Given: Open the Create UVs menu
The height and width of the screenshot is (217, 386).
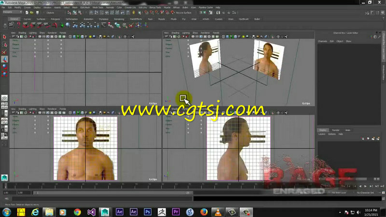Looking at the screenshot, I should point(130,7).
